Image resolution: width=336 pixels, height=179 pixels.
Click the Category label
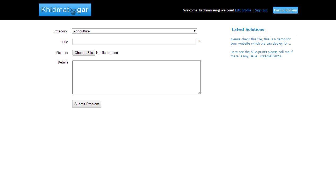pos(60,31)
